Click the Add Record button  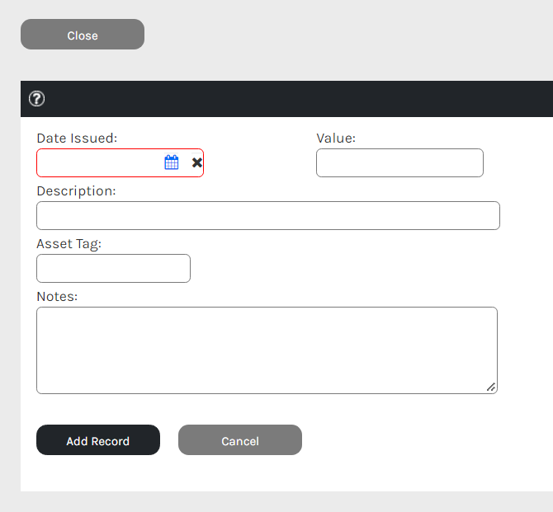(x=98, y=439)
